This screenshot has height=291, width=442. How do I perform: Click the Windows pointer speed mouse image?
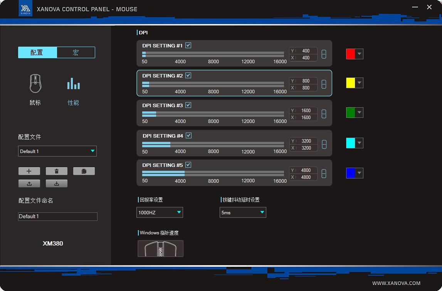[x=160, y=249]
